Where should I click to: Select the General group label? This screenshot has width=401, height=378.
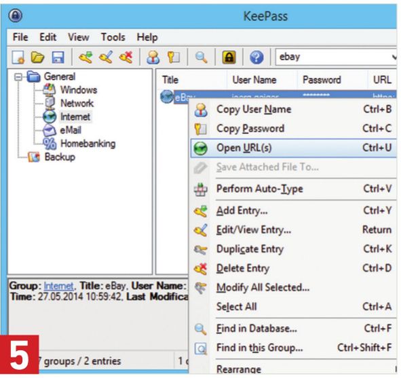(x=60, y=77)
